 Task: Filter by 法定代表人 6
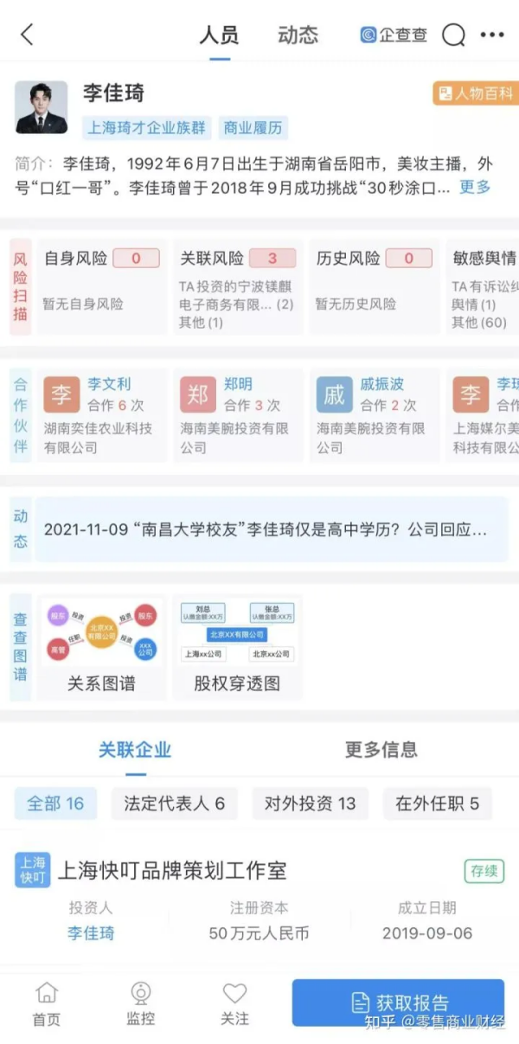pos(175,804)
